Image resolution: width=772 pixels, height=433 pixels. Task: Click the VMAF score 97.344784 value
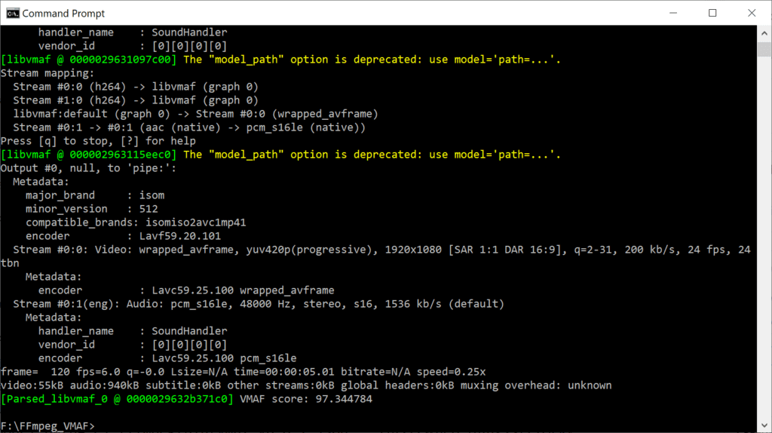point(344,399)
